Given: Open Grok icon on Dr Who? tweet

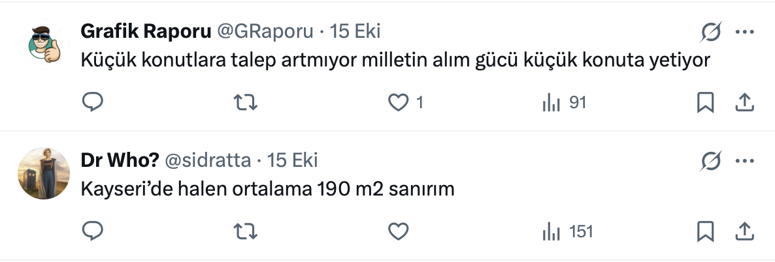Looking at the screenshot, I should coord(711,160).
